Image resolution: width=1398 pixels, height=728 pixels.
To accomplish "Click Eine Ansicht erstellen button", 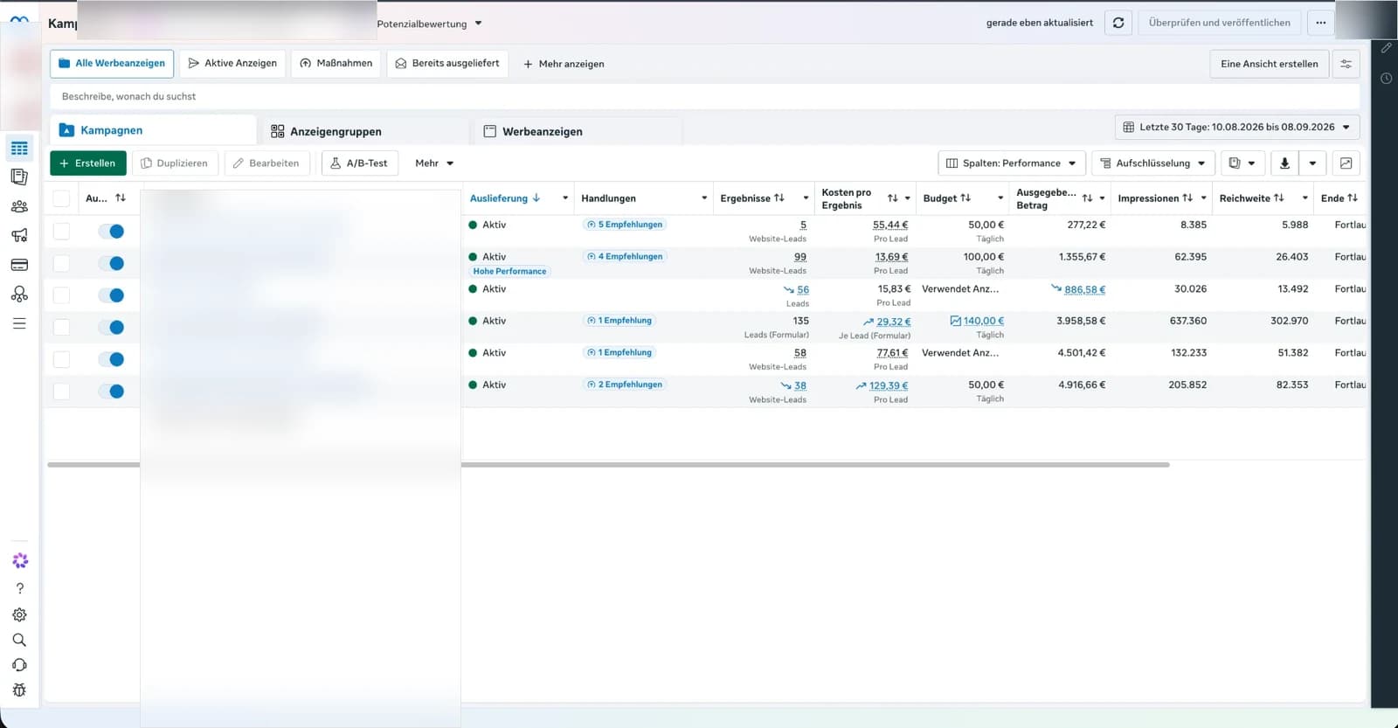I will [1270, 64].
